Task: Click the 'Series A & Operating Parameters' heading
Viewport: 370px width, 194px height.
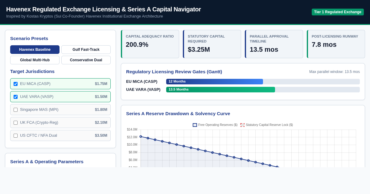Action: click(x=47, y=162)
